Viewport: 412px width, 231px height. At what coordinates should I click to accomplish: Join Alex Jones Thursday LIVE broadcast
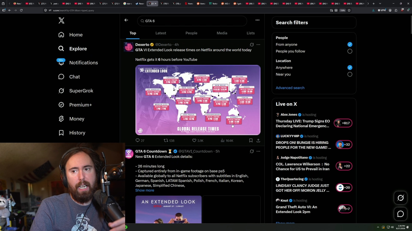click(x=303, y=123)
